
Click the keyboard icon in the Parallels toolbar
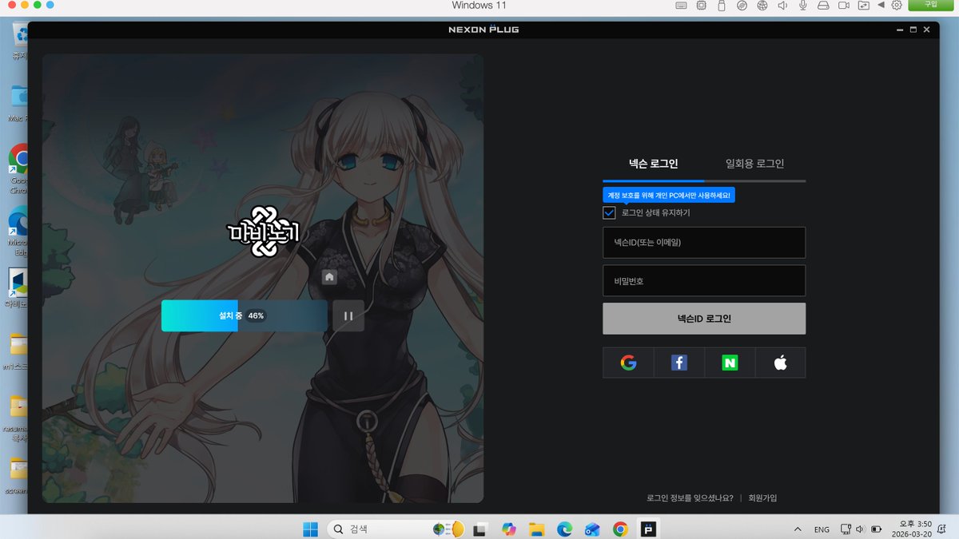[681, 5]
